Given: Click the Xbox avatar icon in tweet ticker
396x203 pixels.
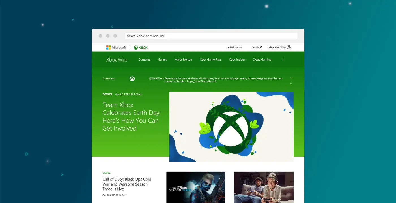Looking at the screenshot, I should [132, 79].
